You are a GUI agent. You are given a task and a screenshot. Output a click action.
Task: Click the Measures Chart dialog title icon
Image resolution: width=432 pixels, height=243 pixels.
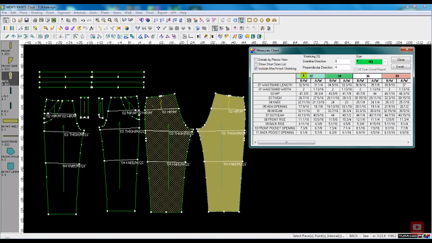[253, 51]
